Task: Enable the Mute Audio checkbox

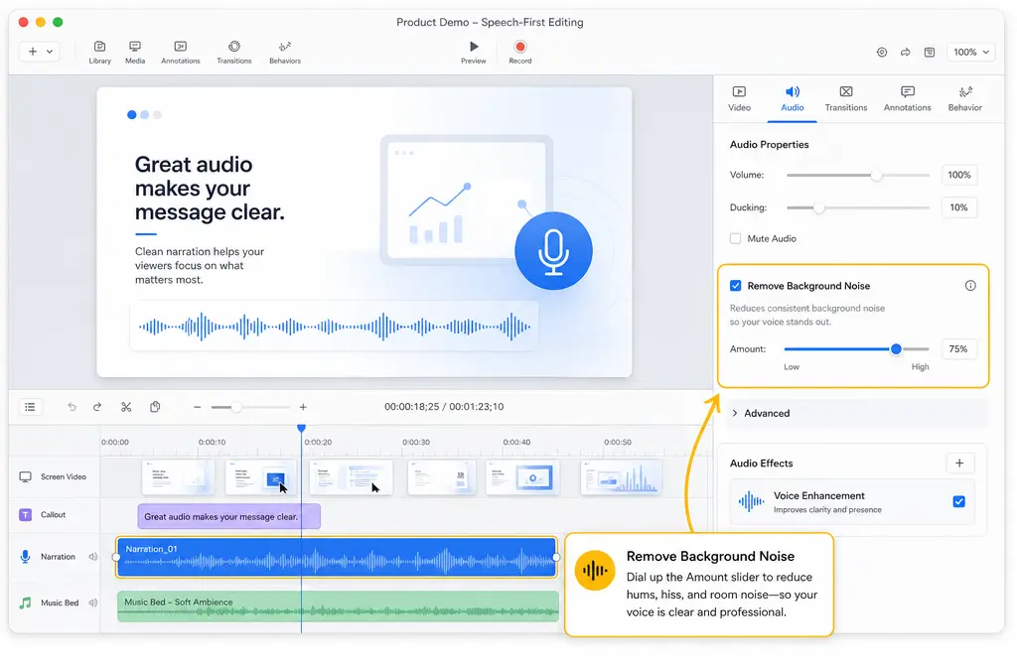Action: (735, 238)
